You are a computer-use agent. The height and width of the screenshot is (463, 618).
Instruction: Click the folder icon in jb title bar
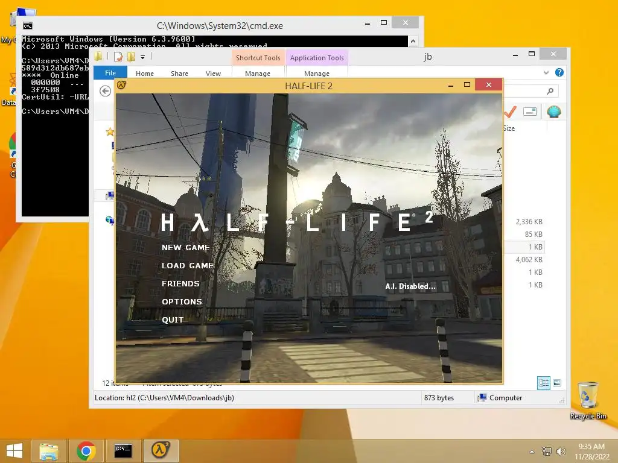[x=98, y=57]
